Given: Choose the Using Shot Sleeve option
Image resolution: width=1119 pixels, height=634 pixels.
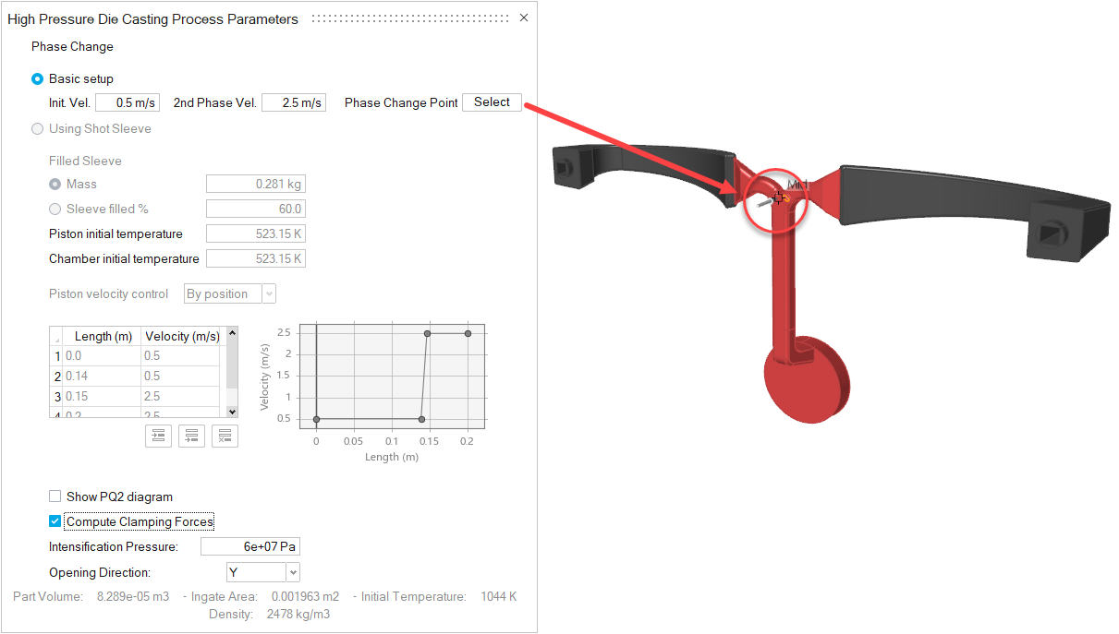Looking at the screenshot, I should [38, 129].
